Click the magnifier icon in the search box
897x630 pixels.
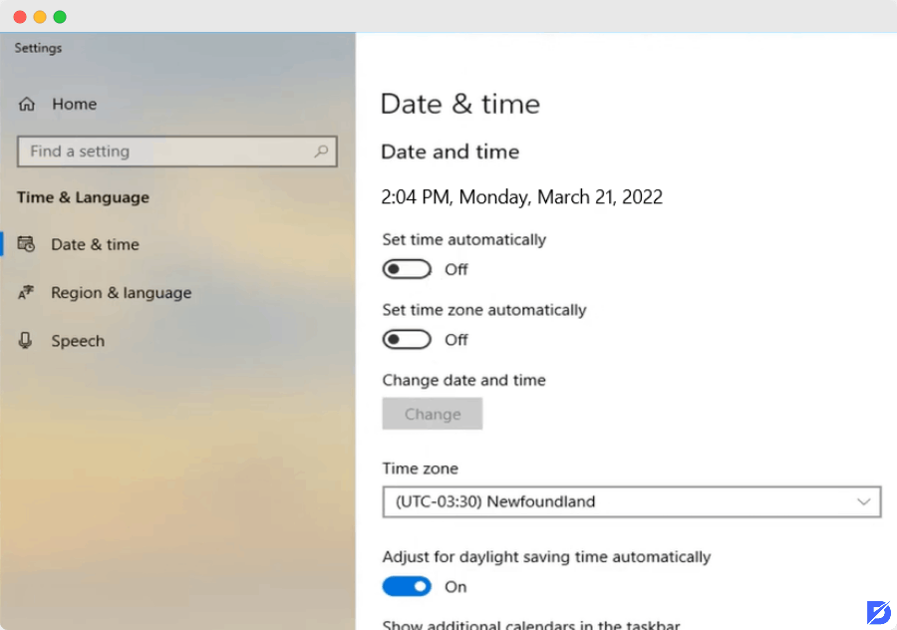click(320, 151)
